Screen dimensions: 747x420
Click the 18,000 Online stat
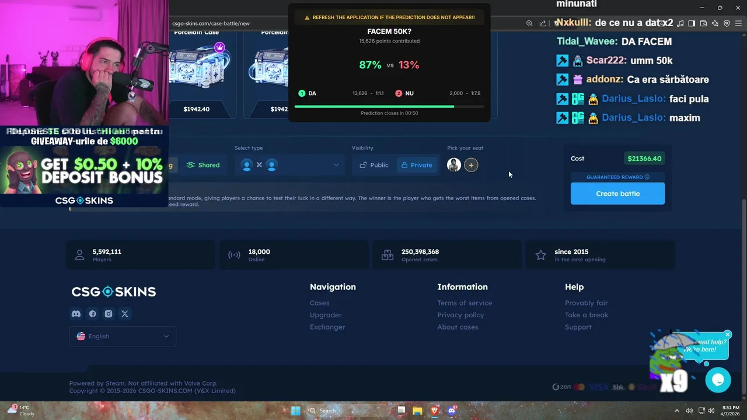coord(294,255)
